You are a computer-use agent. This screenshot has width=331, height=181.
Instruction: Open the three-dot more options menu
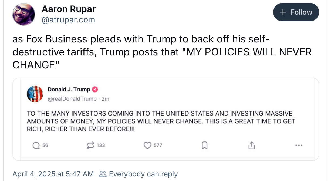(x=299, y=146)
